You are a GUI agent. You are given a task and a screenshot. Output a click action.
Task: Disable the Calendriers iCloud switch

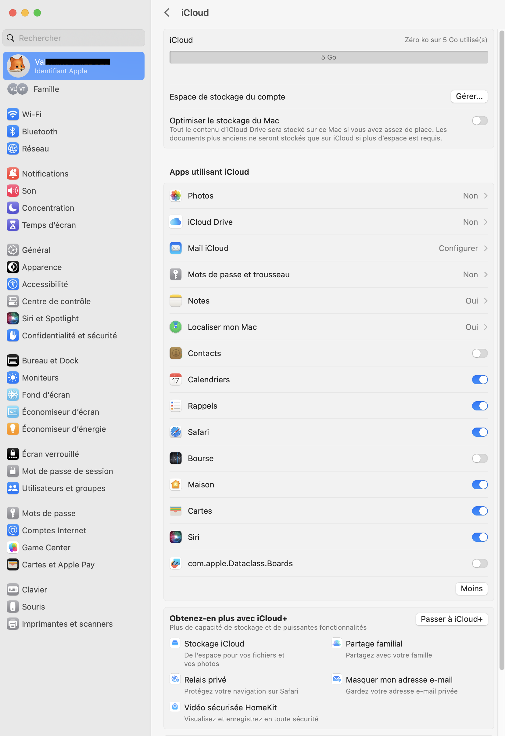[x=480, y=380]
